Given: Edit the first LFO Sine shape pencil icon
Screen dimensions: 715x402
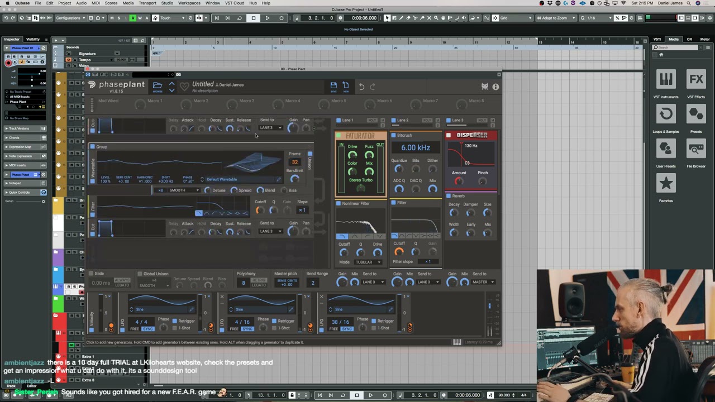Looking at the screenshot, I should point(191,309).
